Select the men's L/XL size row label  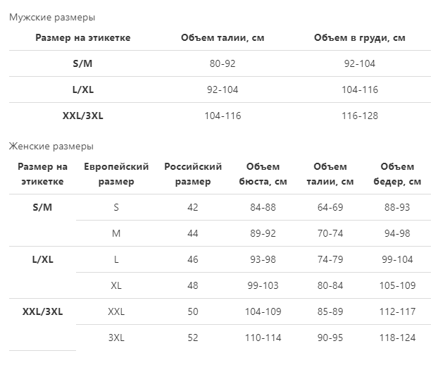83,89
